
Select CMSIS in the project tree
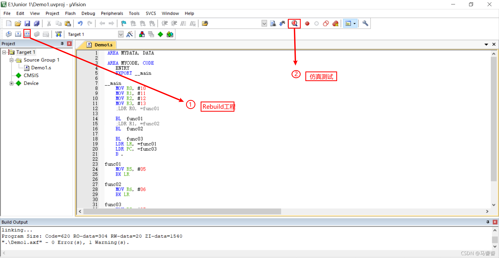coord(31,76)
